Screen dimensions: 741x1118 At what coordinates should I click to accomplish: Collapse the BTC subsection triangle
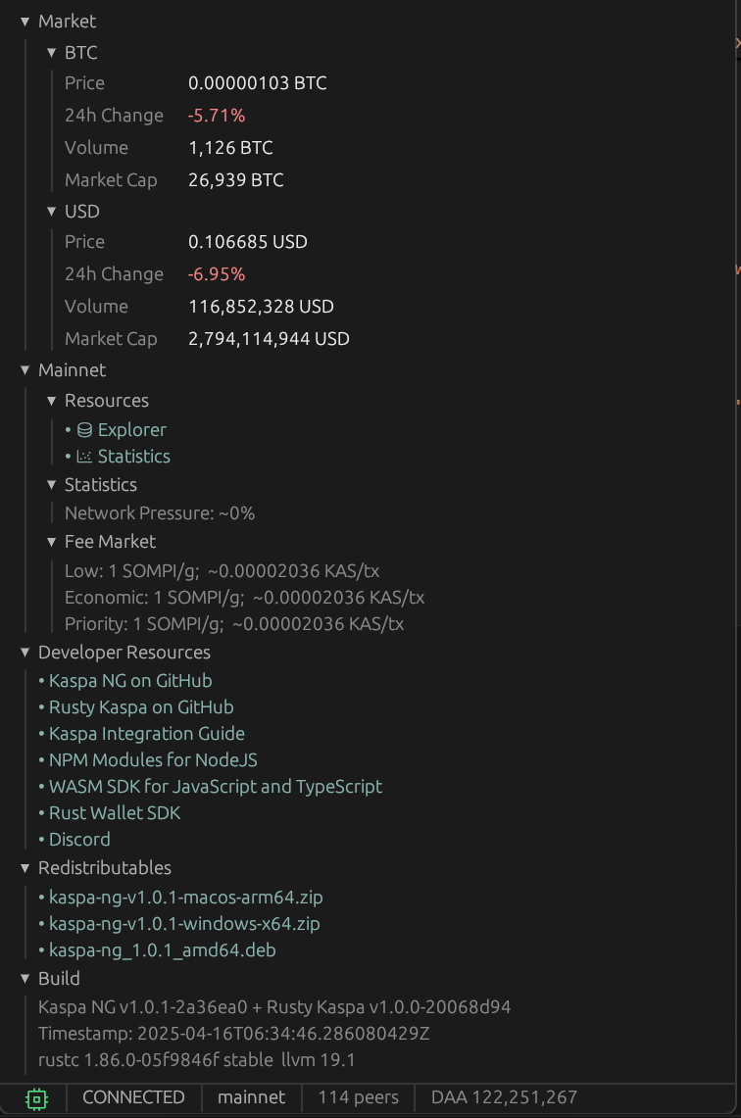(52, 53)
